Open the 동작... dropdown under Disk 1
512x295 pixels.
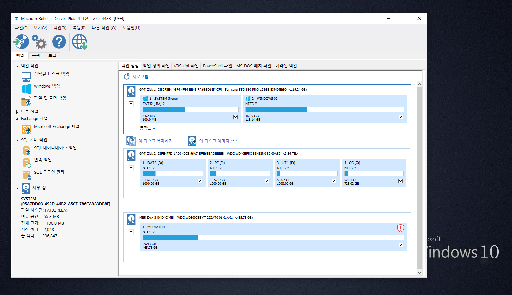pyautogui.click(x=147, y=128)
